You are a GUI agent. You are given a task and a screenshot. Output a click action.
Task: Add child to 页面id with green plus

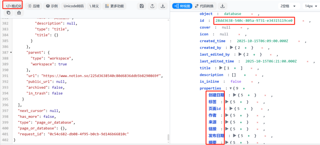tap(245, 109)
